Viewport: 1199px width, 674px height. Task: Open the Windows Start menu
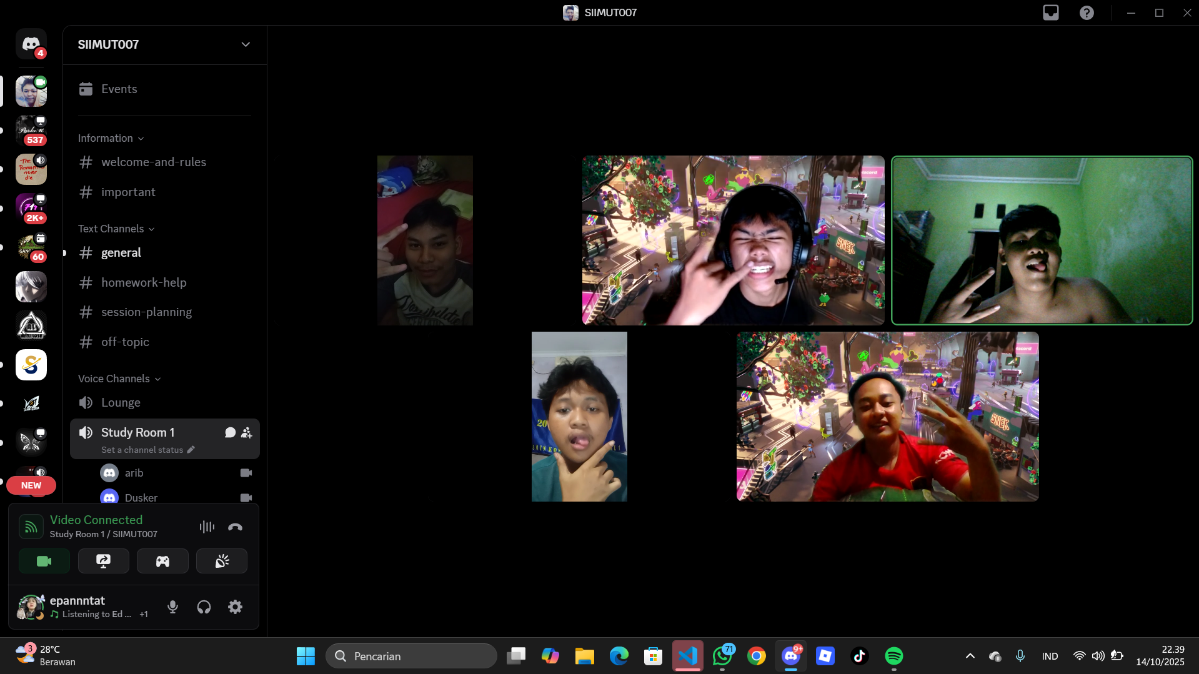(306, 656)
